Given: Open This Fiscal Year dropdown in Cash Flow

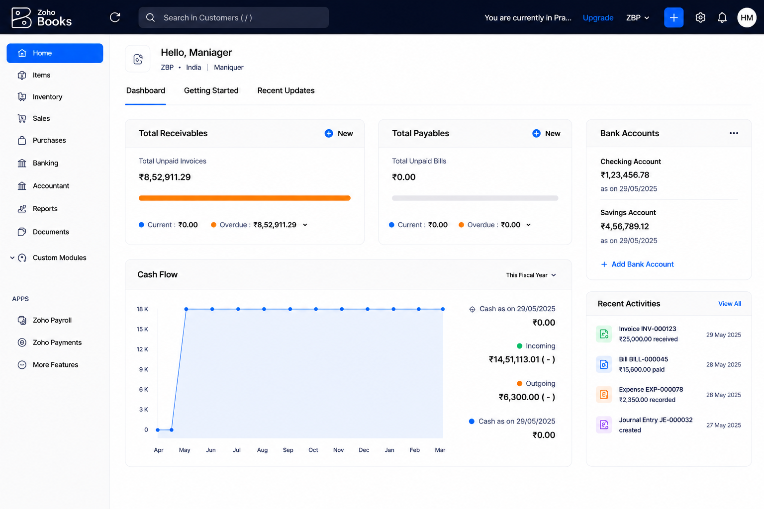Looking at the screenshot, I should [531, 275].
